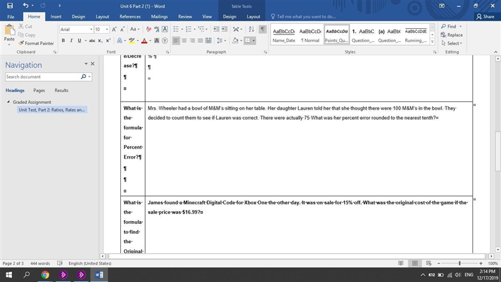Open text effects and typography icon
The width and height of the screenshot is (501, 282).
[x=120, y=41]
